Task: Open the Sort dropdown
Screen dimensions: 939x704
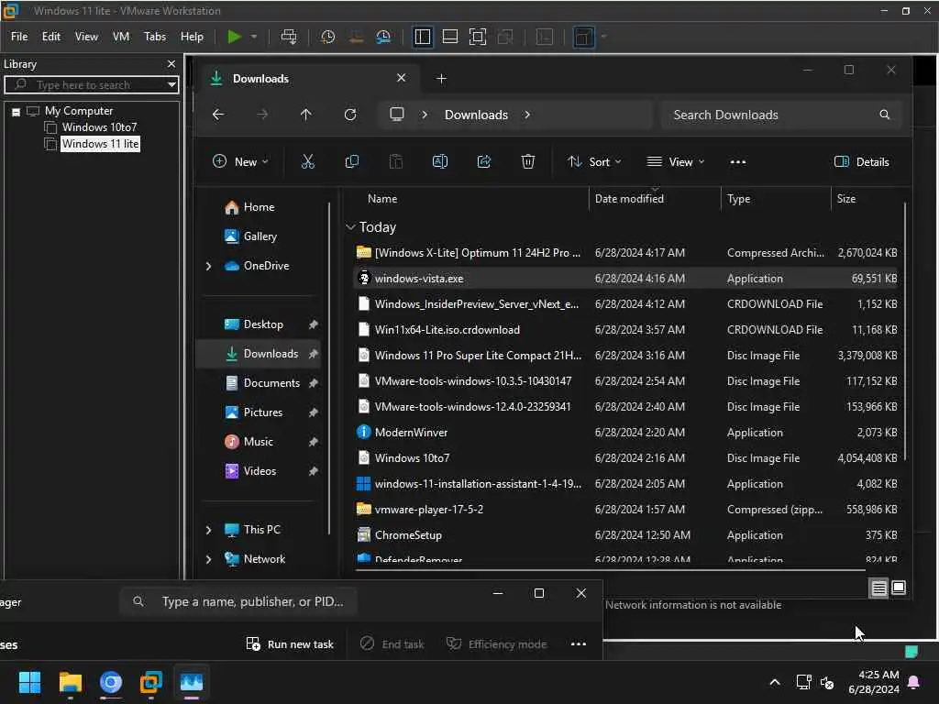Action: tap(594, 161)
